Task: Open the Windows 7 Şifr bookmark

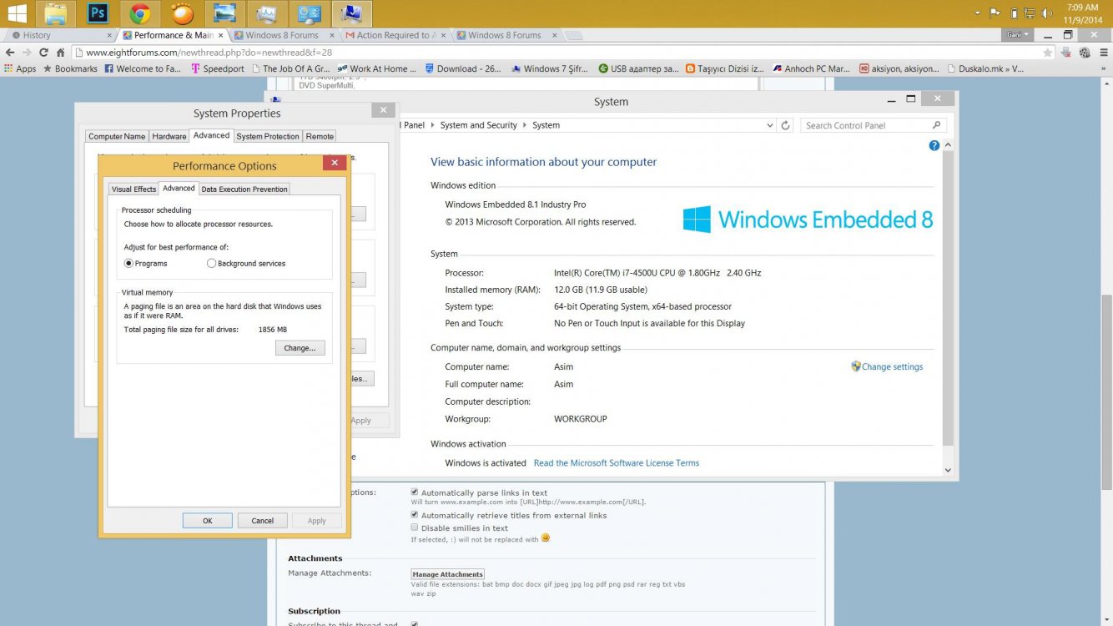Action: point(551,68)
